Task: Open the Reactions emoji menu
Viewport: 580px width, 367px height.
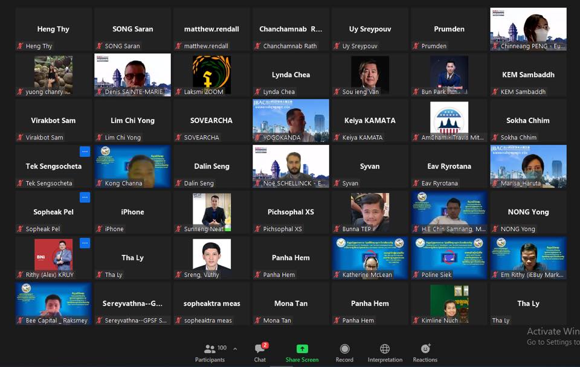Action: tap(425, 353)
